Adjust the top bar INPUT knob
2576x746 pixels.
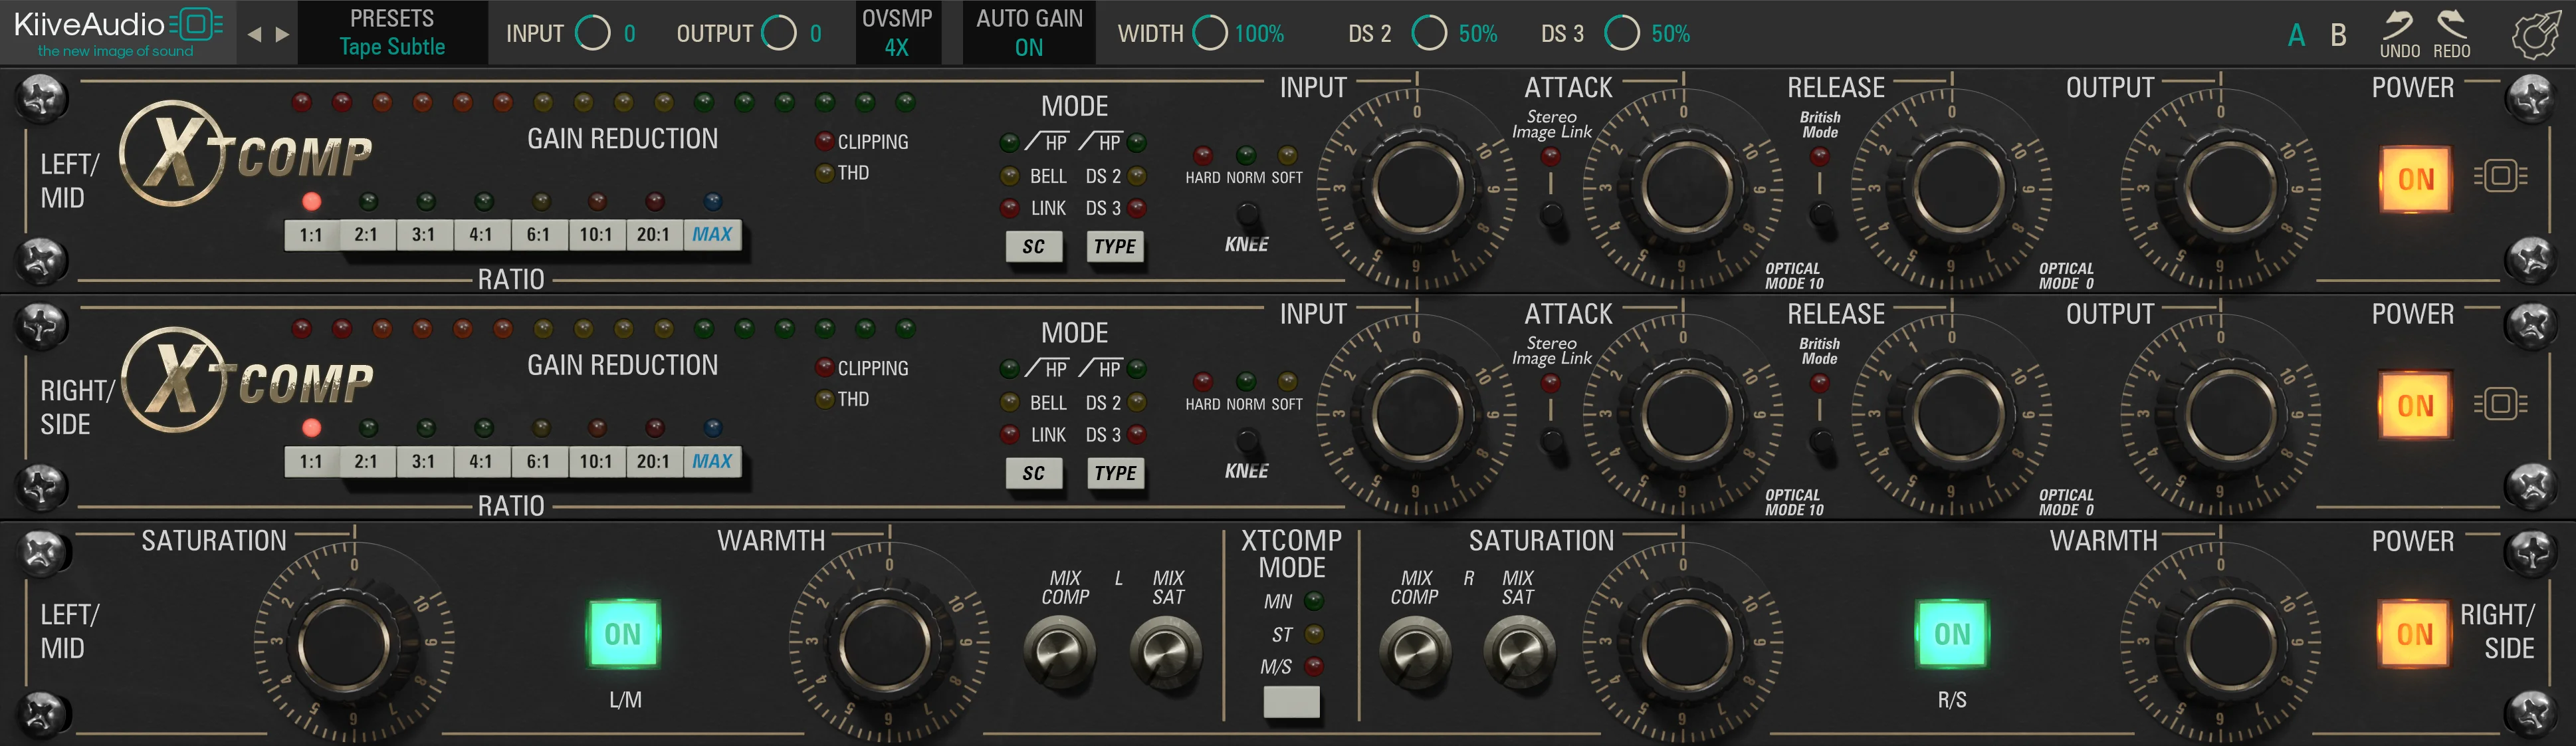click(x=593, y=33)
